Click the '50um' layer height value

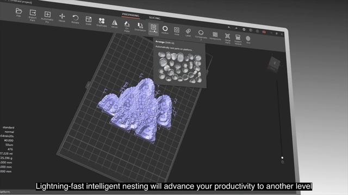(9, 145)
